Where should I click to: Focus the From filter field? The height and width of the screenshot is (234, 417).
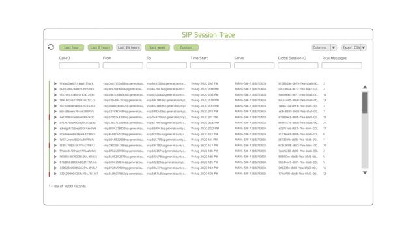[123, 65]
